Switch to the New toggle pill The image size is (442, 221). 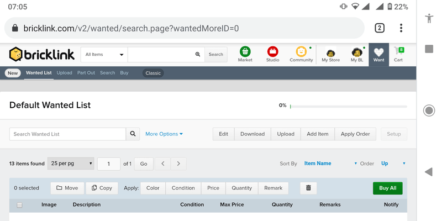click(x=13, y=73)
